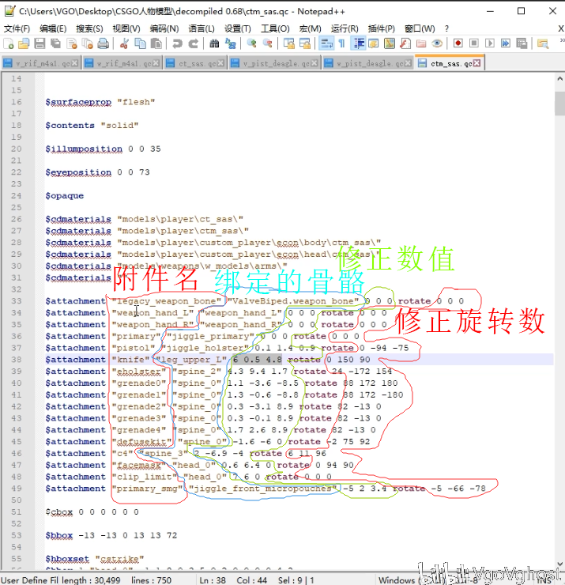Toggle synchronized vertical scrolling
The image size is (565, 585).
tap(288, 43)
